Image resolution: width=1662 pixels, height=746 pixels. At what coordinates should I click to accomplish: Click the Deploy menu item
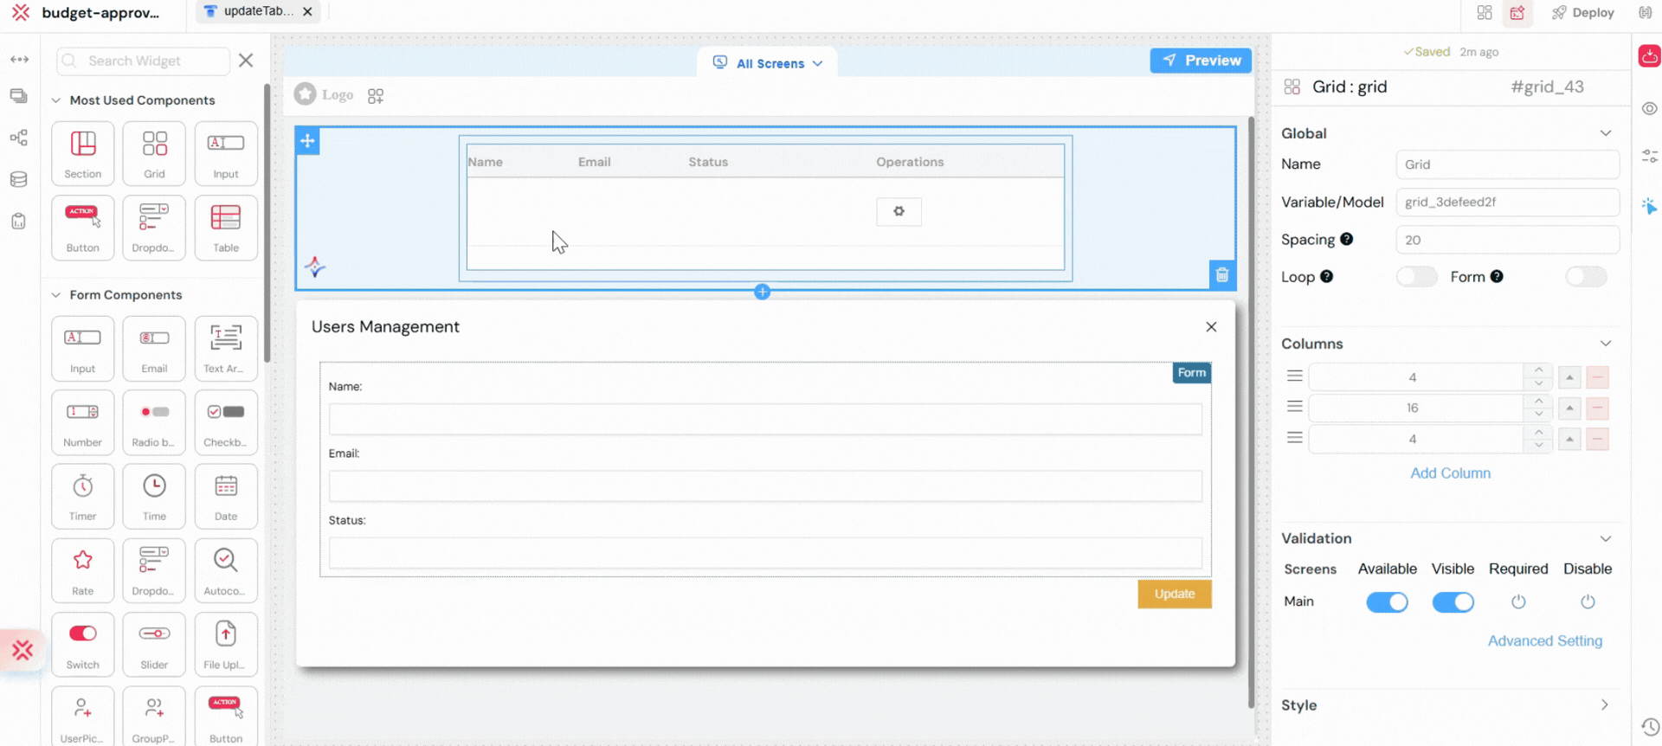coord(1583,13)
